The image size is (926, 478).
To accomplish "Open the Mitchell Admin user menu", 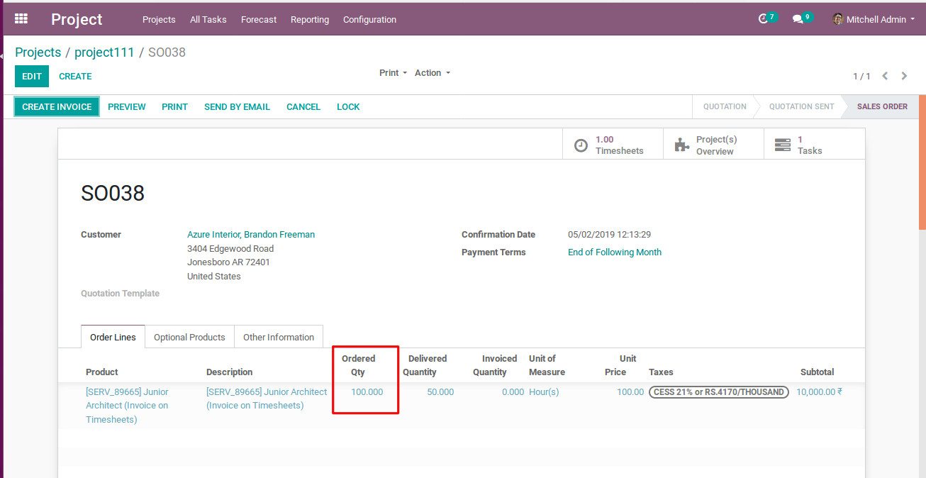I will [x=874, y=19].
